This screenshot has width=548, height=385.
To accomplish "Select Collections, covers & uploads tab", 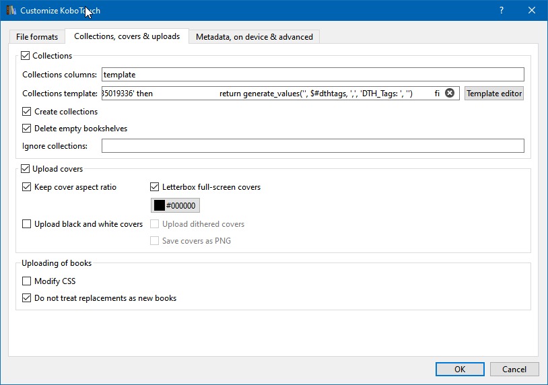I will point(127,36).
